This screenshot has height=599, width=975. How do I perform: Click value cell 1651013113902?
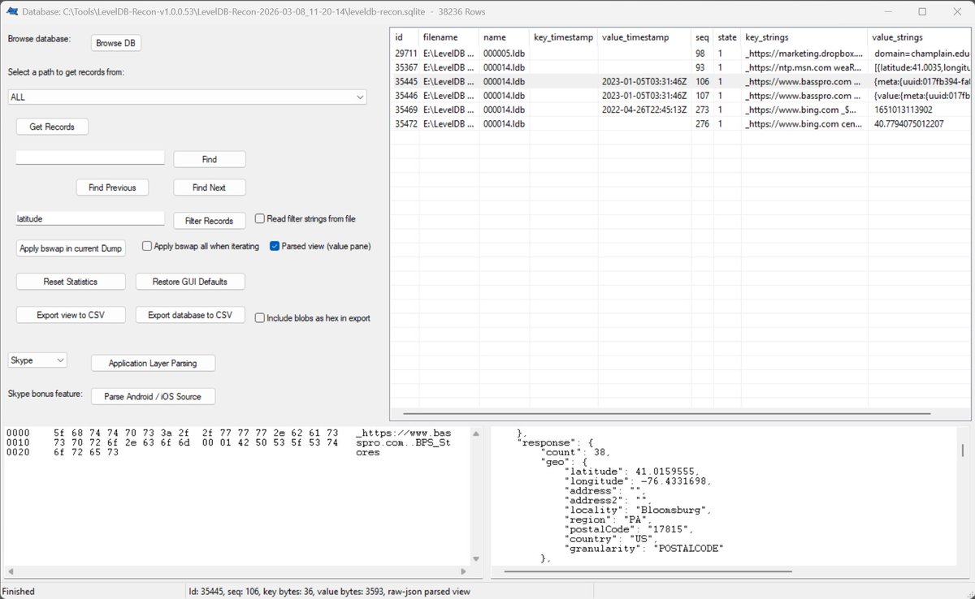[920, 110]
